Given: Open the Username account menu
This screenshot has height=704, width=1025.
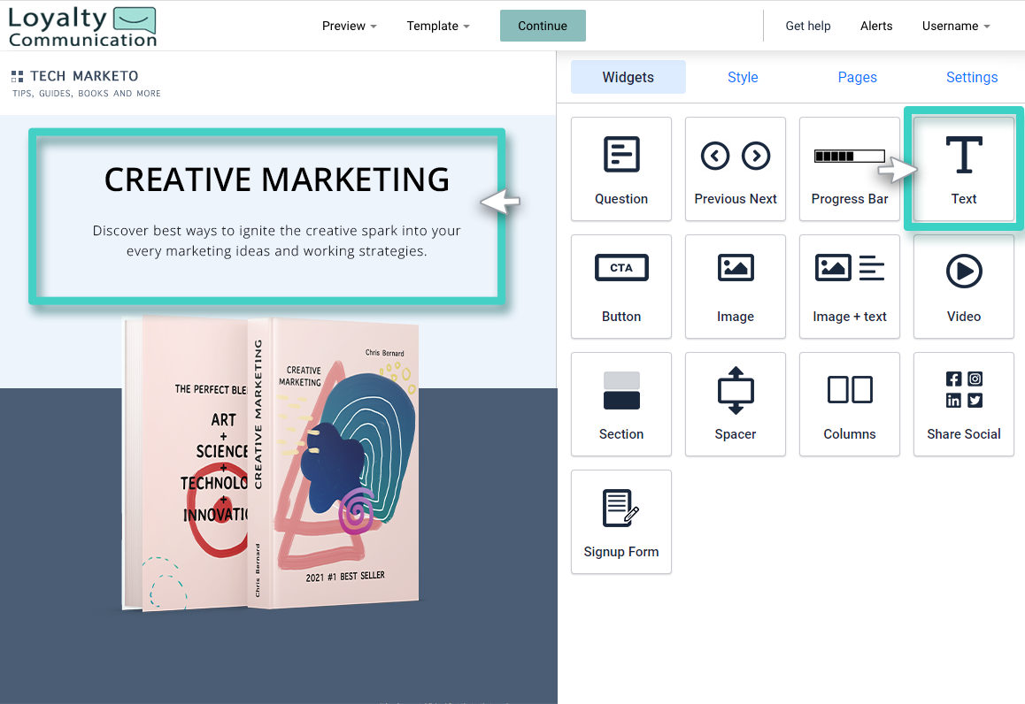Looking at the screenshot, I should point(955,26).
